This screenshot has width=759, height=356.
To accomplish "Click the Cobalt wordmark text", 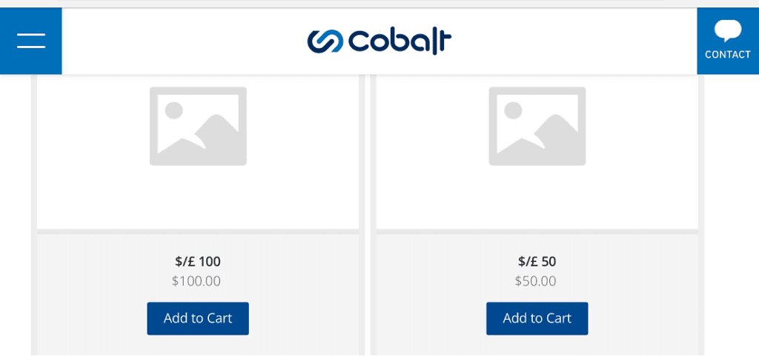I will point(400,41).
